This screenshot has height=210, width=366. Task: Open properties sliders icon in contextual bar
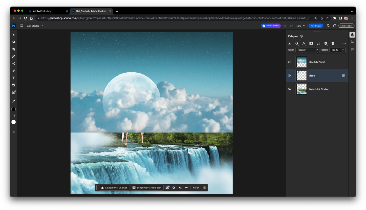pos(205,188)
